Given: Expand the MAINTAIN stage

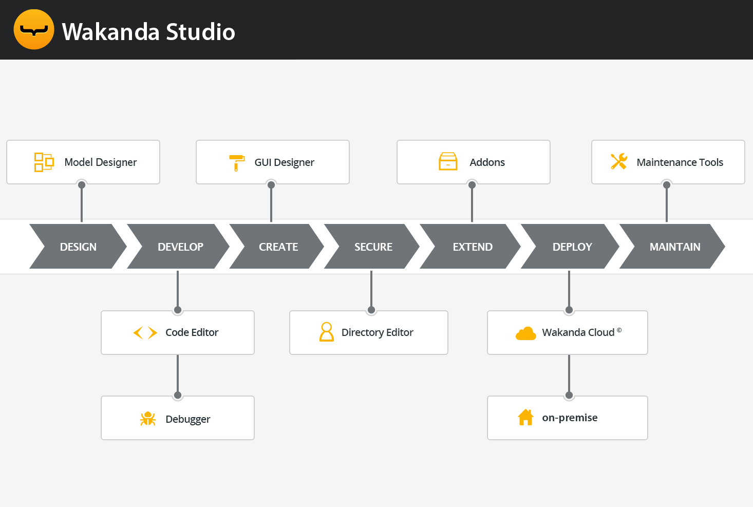Looking at the screenshot, I should tap(674, 247).
